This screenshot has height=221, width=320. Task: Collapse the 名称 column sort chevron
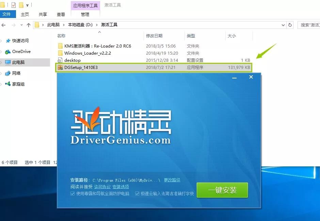coord(99,32)
